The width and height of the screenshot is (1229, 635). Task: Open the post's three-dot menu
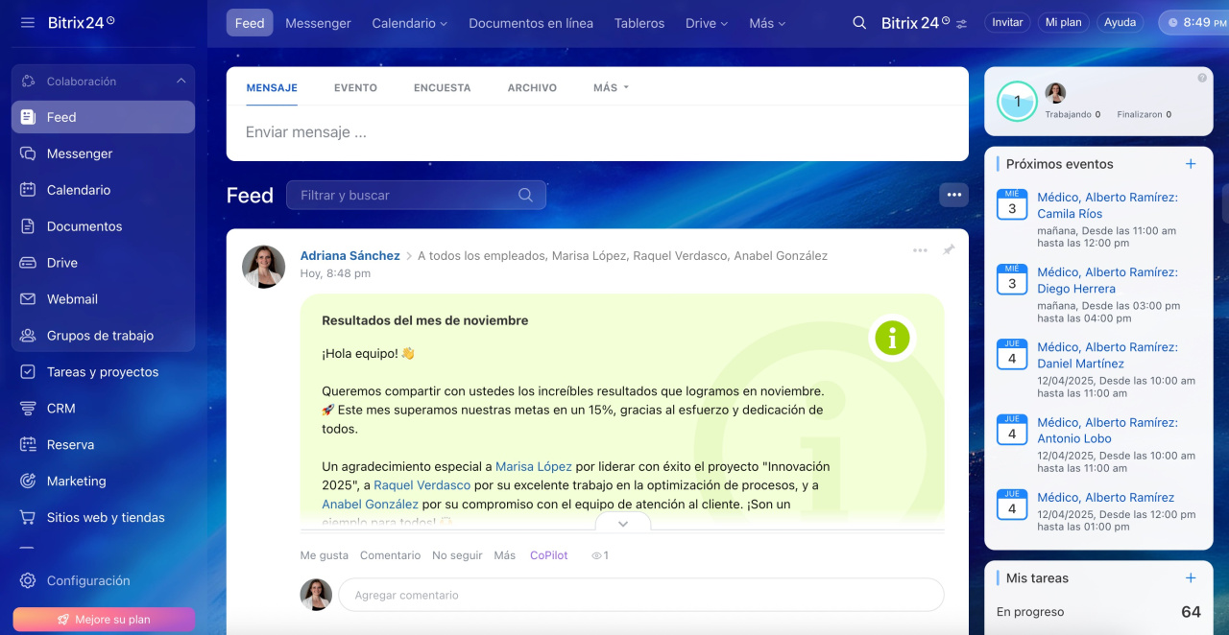pyautogui.click(x=920, y=250)
